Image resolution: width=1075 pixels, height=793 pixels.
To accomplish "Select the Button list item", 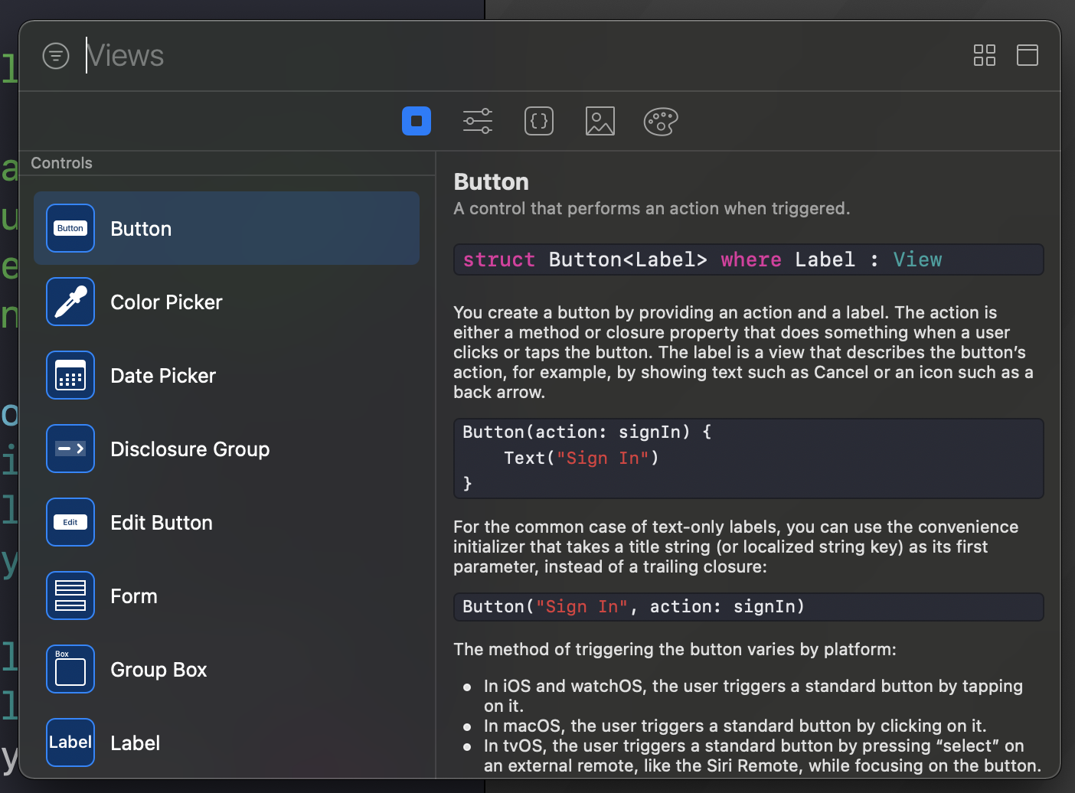I will pyautogui.click(x=227, y=228).
